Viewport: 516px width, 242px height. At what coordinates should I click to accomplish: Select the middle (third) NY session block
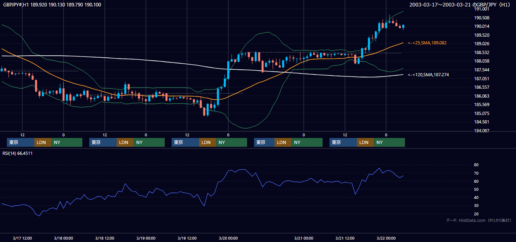coord(231,142)
